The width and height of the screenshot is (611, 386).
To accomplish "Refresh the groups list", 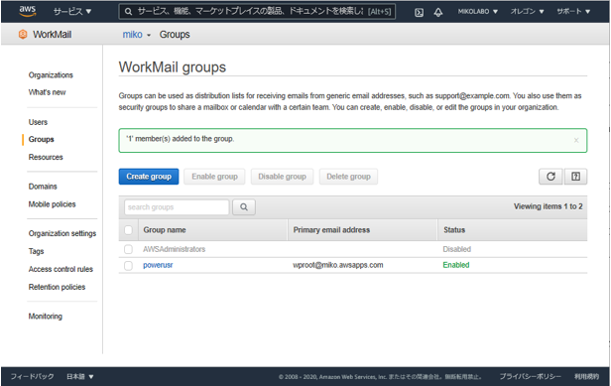I will pos(550,177).
